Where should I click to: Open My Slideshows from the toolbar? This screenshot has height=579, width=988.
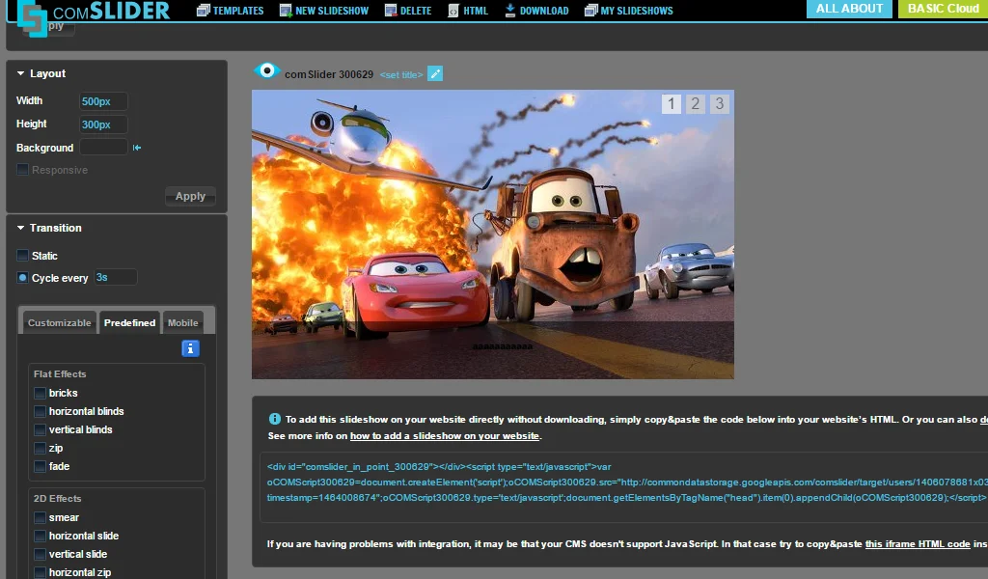[589, 11]
